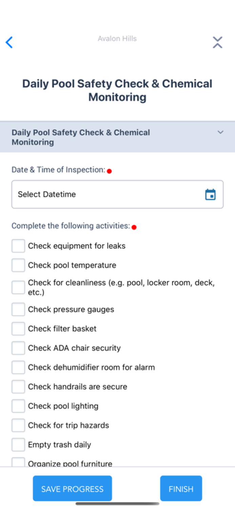The image size is (235, 510).
Task: Tap the back arrow to return
Action: (x=9, y=42)
